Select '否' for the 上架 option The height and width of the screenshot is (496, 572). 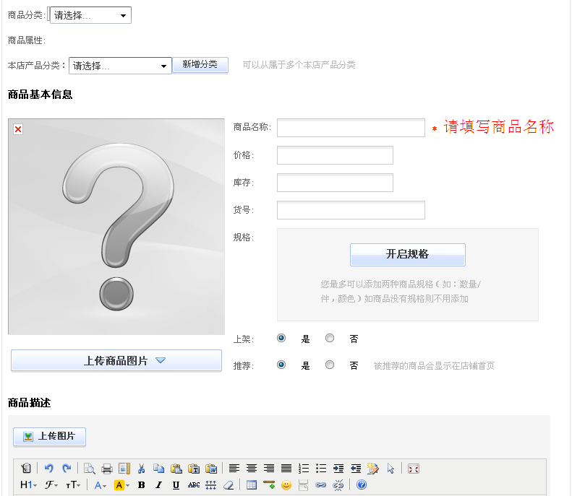[330, 338]
